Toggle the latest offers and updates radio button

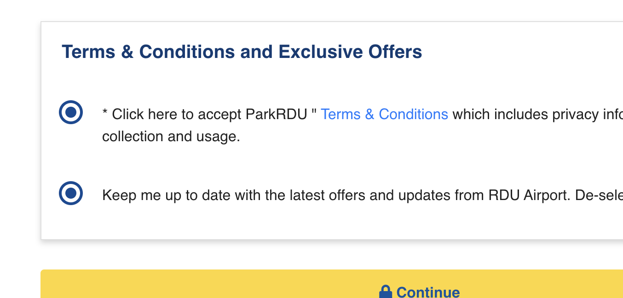pos(70,193)
